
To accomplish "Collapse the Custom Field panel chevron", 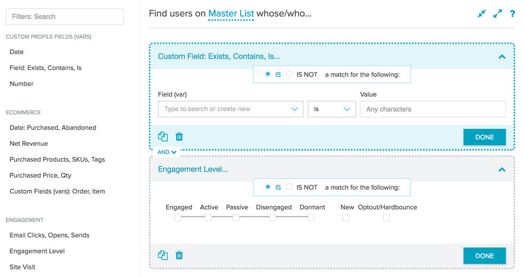I will pyautogui.click(x=502, y=56).
